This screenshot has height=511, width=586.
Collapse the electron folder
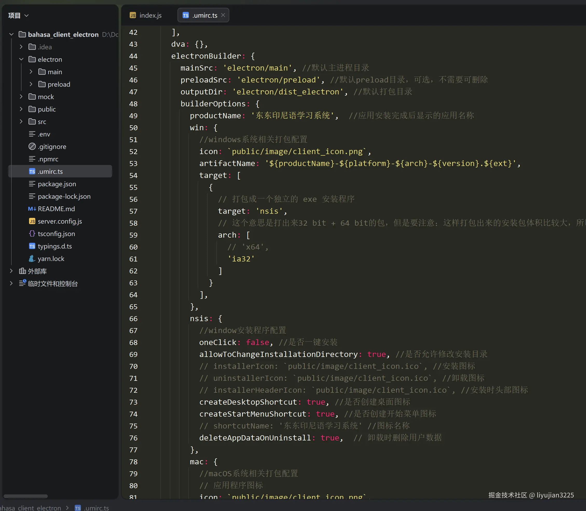tap(21, 59)
